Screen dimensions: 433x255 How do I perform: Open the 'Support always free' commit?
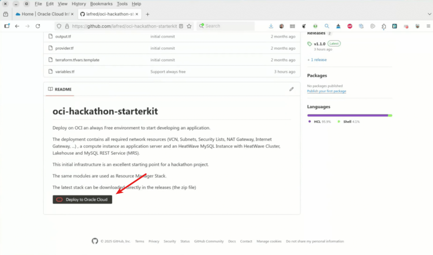[168, 72]
